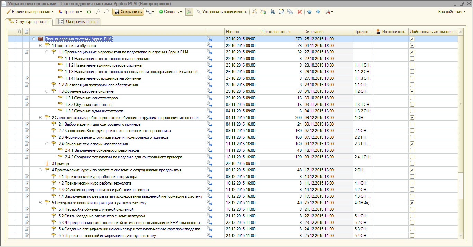Screen dimensions: 473x247
Task: Click the copy documents icon
Action: pyautogui.click(x=290, y=12)
